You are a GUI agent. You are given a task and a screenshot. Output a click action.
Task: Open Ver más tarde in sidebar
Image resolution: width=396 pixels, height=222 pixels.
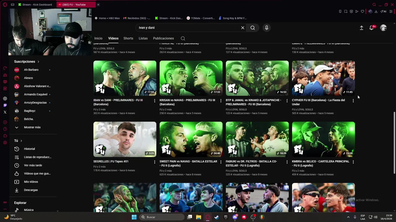[33, 166]
